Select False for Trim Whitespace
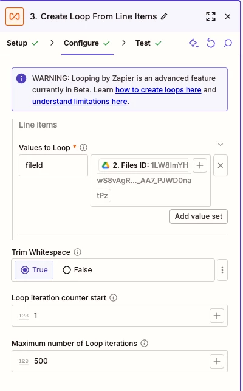 (77, 270)
